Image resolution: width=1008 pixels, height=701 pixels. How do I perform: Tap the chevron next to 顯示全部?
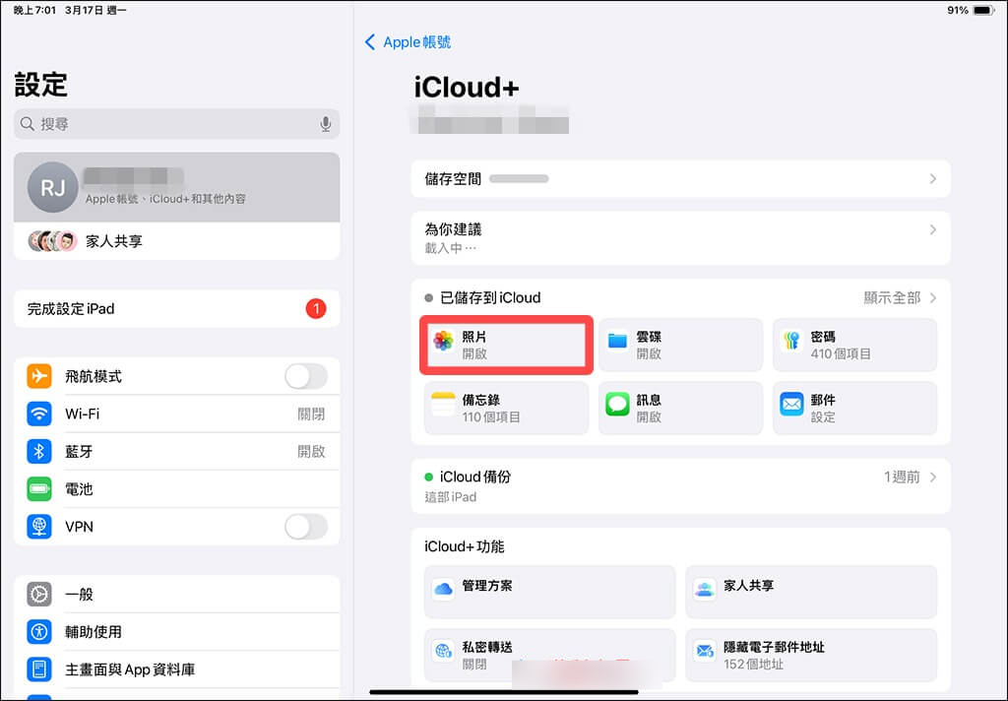point(933,297)
